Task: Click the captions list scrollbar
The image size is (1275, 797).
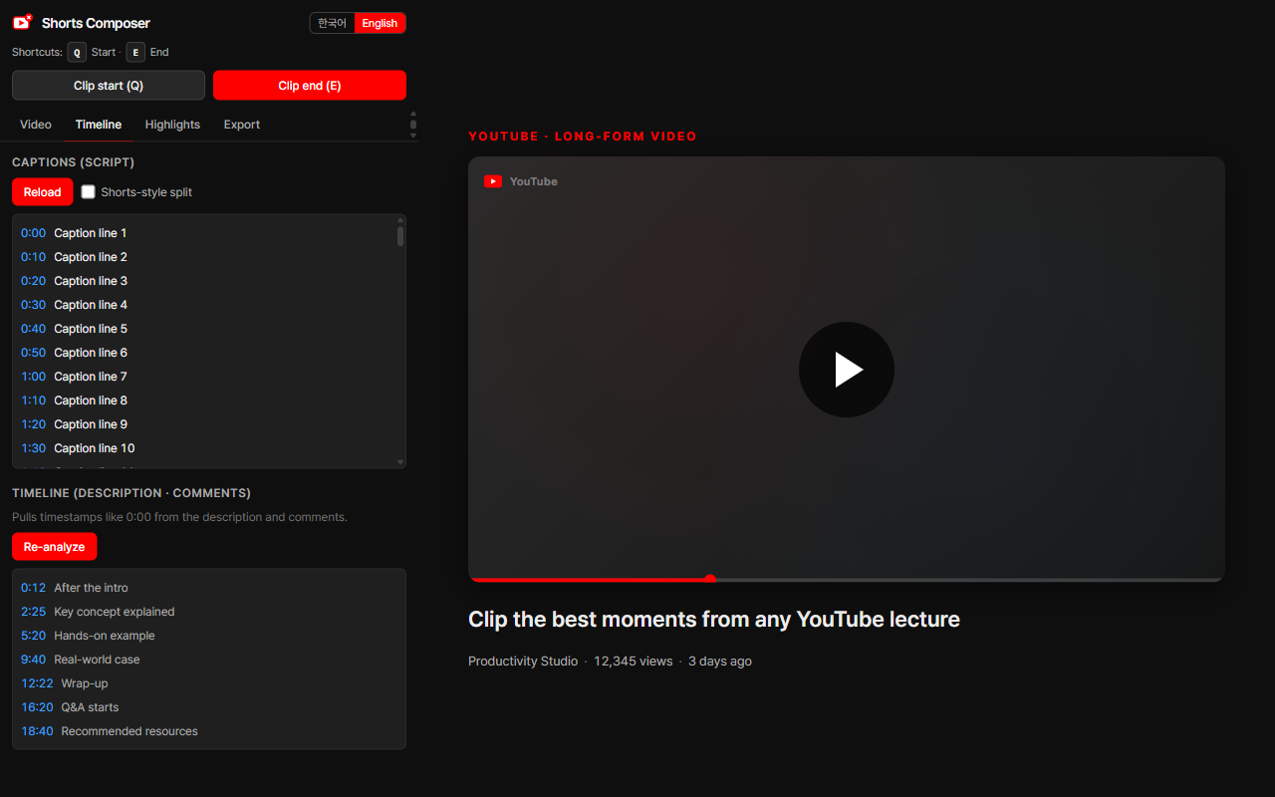Action: (400, 236)
